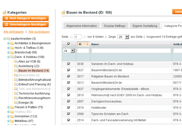This screenshot has height=133, width=182.
Task: Click folder icon of Immobilien
Action: (12, 116)
